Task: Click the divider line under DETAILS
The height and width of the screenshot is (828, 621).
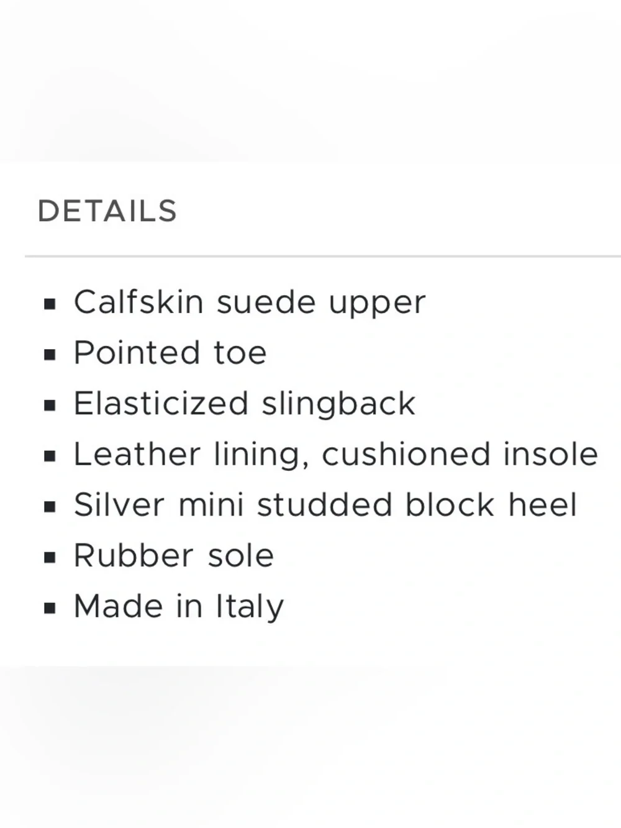Action: (x=323, y=256)
